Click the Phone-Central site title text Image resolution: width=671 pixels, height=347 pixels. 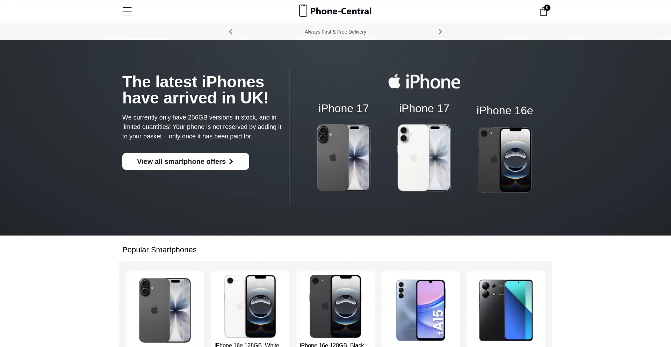tap(341, 11)
